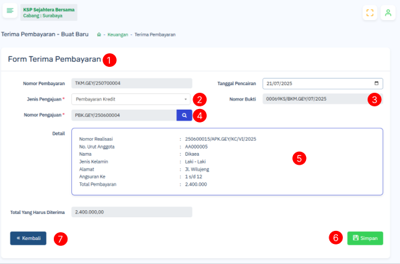Image resolution: width=400 pixels, height=264 pixels.
Task: Click the Form Terima Pembayaran heading
Action: (x=54, y=59)
